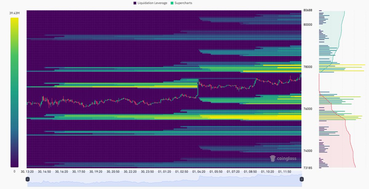The height and width of the screenshot is (189, 369).
Task: Click the heatmap color scale gradient bar
Action: click(14, 92)
